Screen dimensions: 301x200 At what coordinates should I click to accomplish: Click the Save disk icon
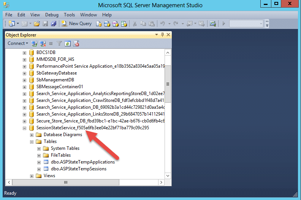(x=45, y=24)
